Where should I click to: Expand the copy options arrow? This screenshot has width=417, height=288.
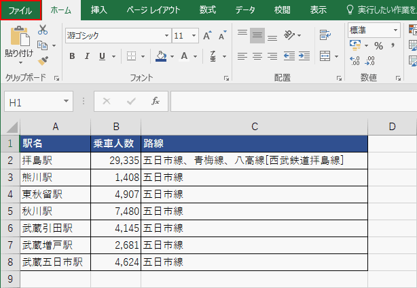(54, 45)
